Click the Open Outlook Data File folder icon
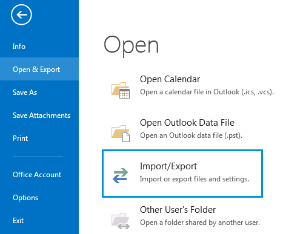283x234 pixels. tap(121, 134)
